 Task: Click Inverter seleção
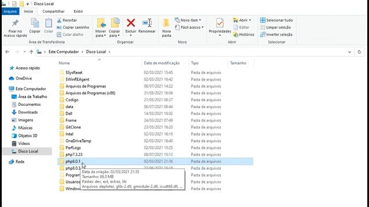pos(276,34)
